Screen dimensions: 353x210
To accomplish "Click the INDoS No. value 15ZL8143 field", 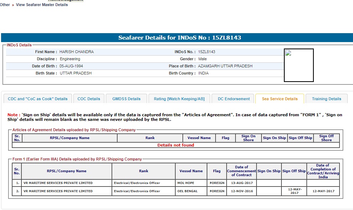I will pyautogui.click(x=207, y=52).
